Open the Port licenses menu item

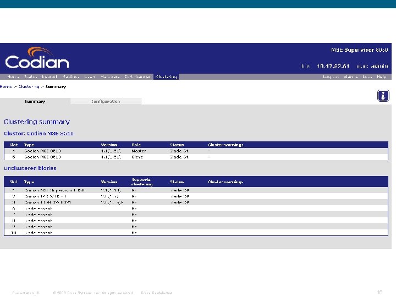click(x=137, y=77)
